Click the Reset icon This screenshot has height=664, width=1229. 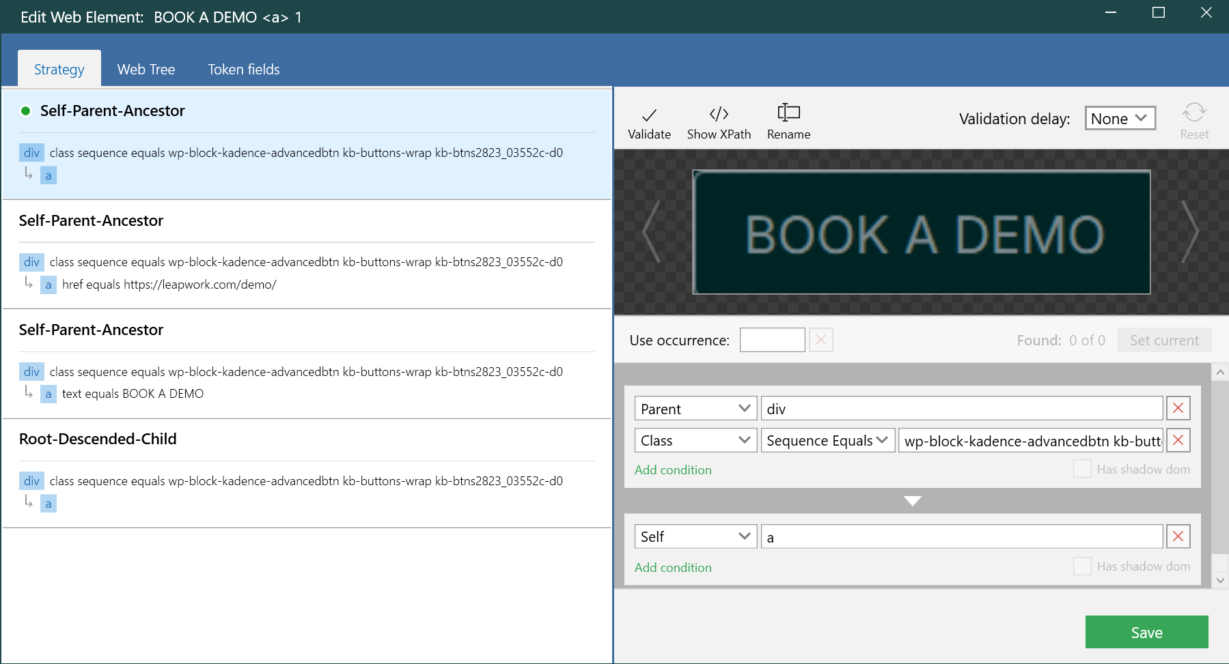click(1194, 112)
